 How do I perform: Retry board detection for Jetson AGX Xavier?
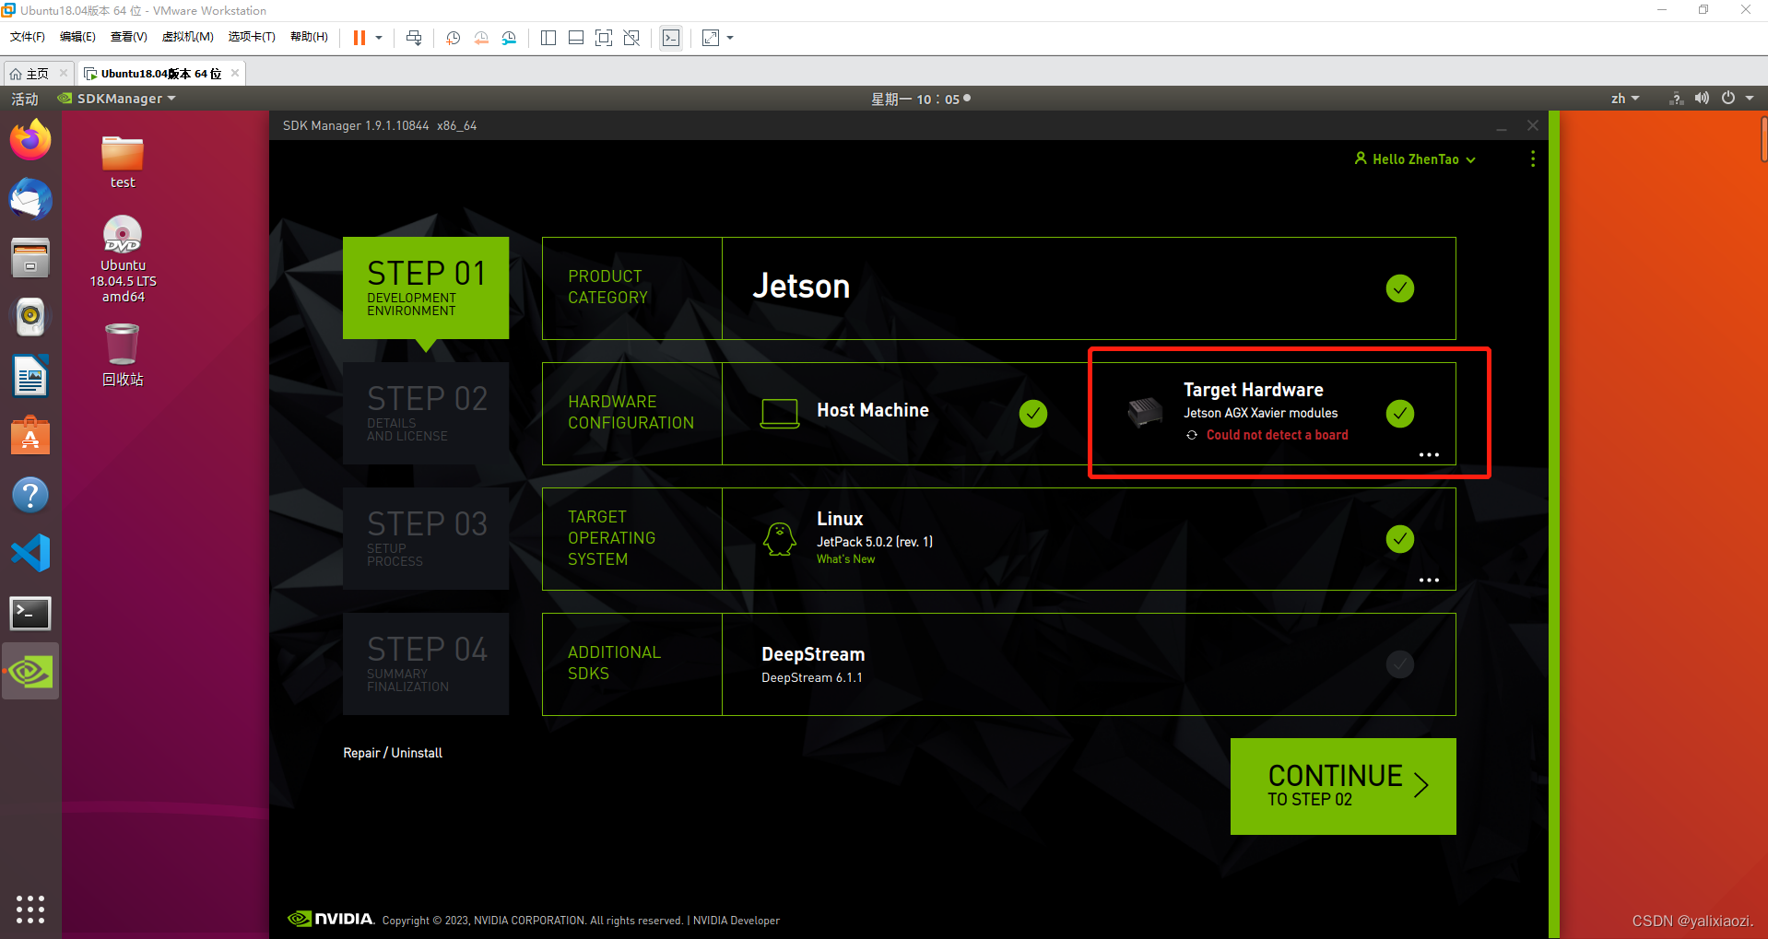click(1191, 434)
